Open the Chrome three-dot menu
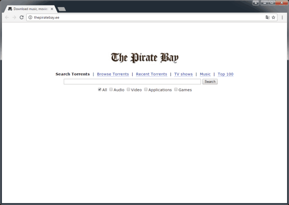 [282, 18]
